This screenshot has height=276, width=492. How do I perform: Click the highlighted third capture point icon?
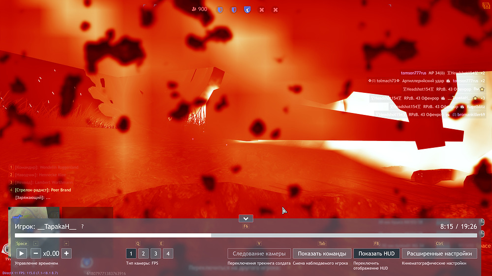(247, 10)
